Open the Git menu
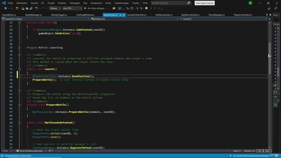The image size is (281, 158). [x=43, y=3]
